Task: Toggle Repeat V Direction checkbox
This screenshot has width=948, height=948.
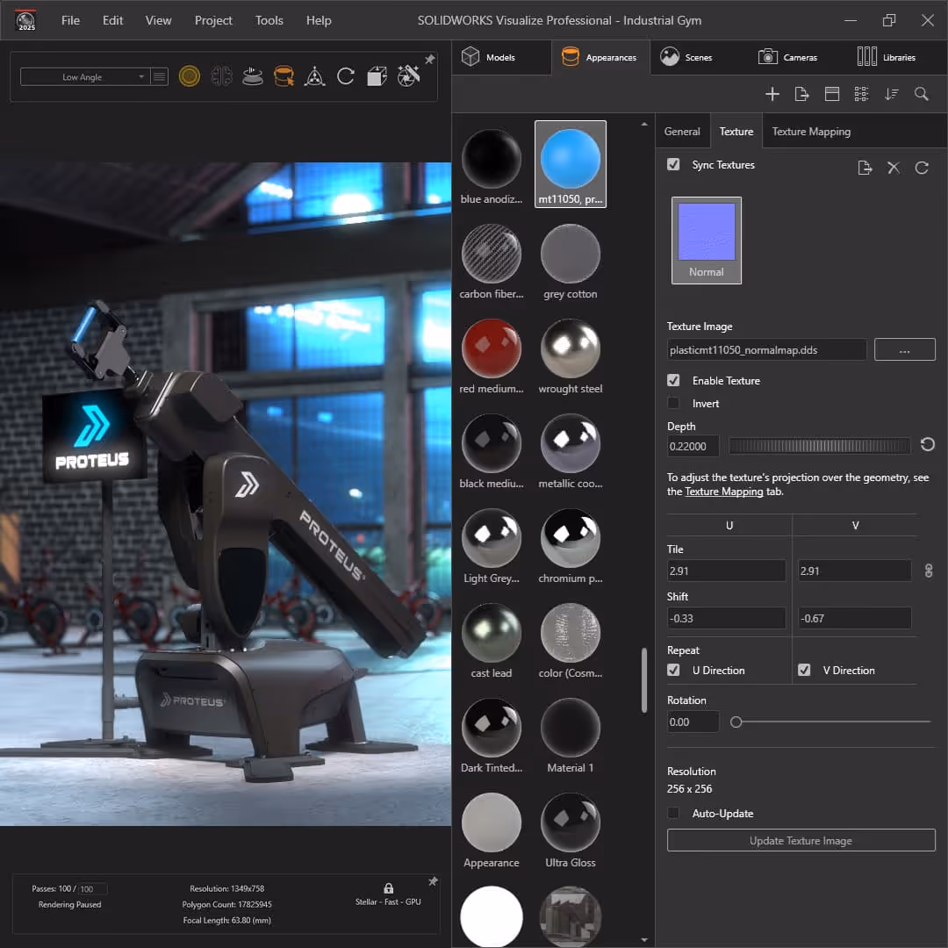Action: point(804,670)
